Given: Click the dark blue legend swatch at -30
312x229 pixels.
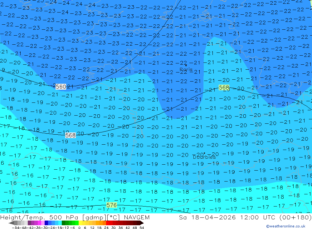Looking at the screenshot, I should (x=46, y=223).
